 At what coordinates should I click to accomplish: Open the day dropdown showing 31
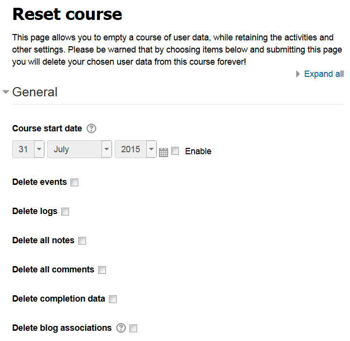tap(28, 149)
